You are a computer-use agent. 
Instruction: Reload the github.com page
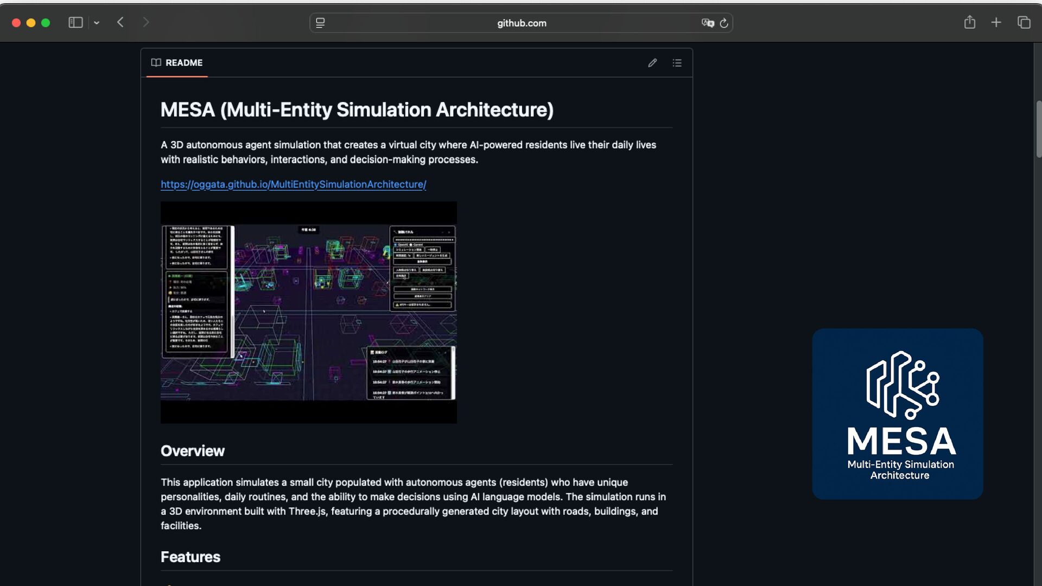724,23
